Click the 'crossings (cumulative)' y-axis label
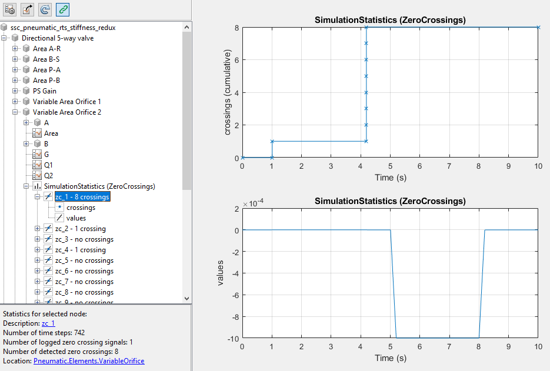This screenshot has height=371, width=550. click(227, 92)
